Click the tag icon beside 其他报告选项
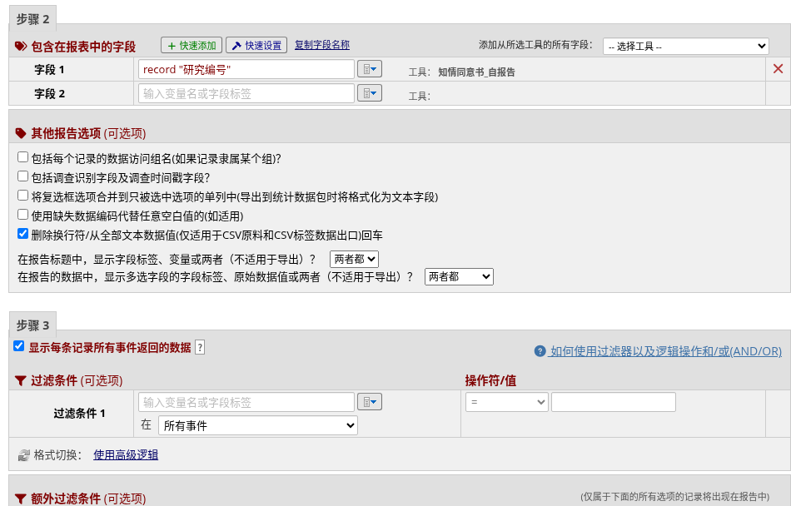The image size is (791, 506). click(x=21, y=133)
